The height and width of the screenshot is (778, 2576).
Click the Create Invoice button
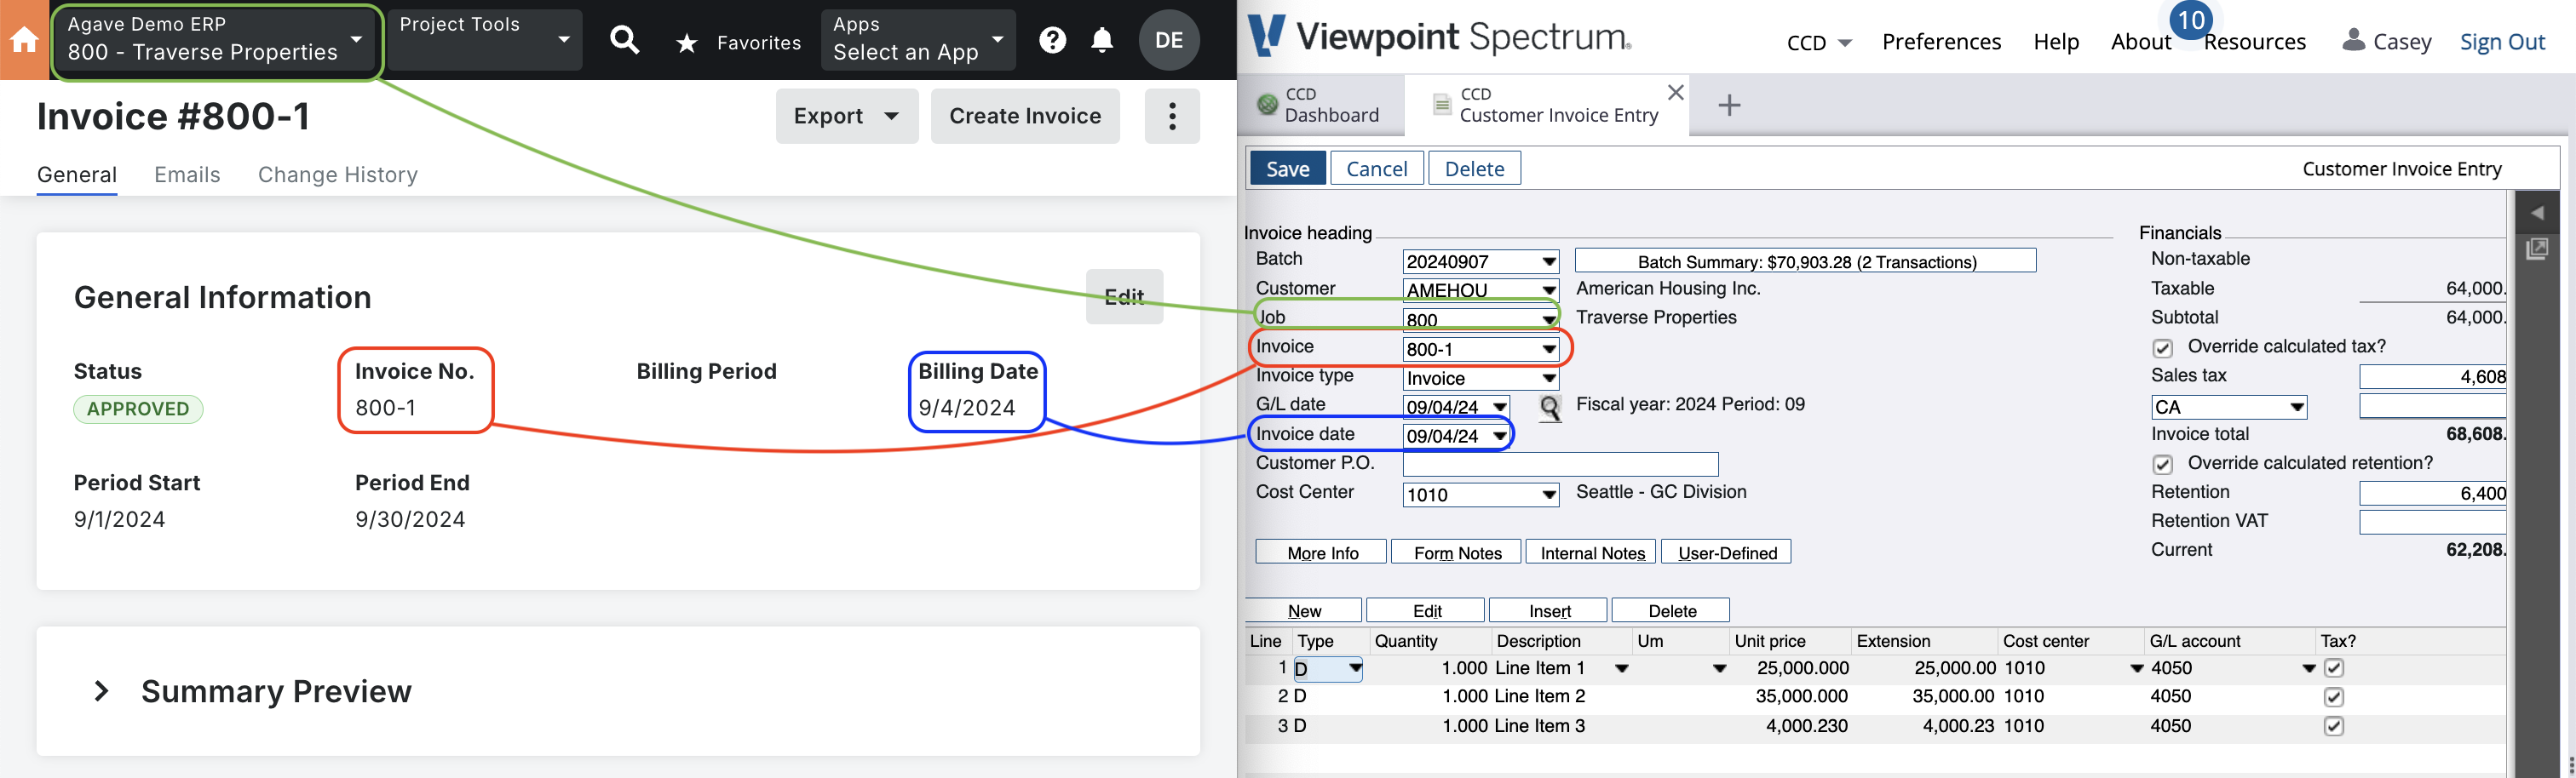pyautogui.click(x=1025, y=116)
